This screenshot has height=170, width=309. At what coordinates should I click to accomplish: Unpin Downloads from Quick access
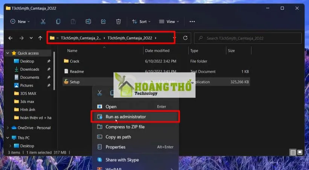pyautogui.click(x=49, y=69)
